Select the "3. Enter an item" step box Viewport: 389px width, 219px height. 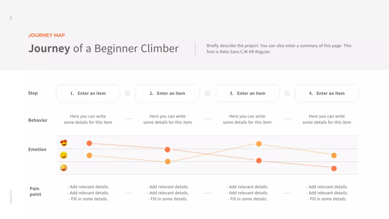[247, 93]
